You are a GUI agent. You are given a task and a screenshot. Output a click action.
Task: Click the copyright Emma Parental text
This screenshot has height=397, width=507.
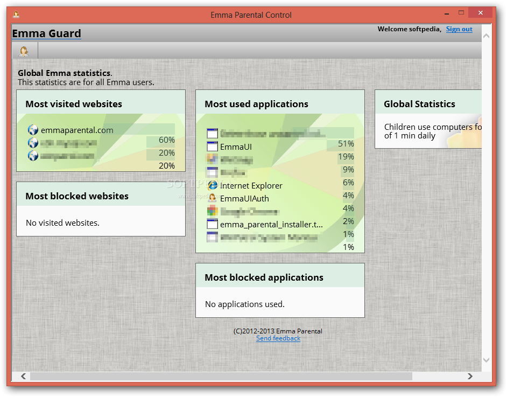(x=278, y=331)
